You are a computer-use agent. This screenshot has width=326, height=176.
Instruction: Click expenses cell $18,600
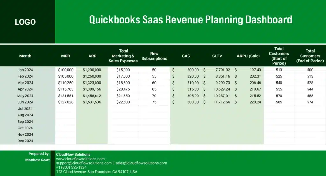click(x=123, y=83)
